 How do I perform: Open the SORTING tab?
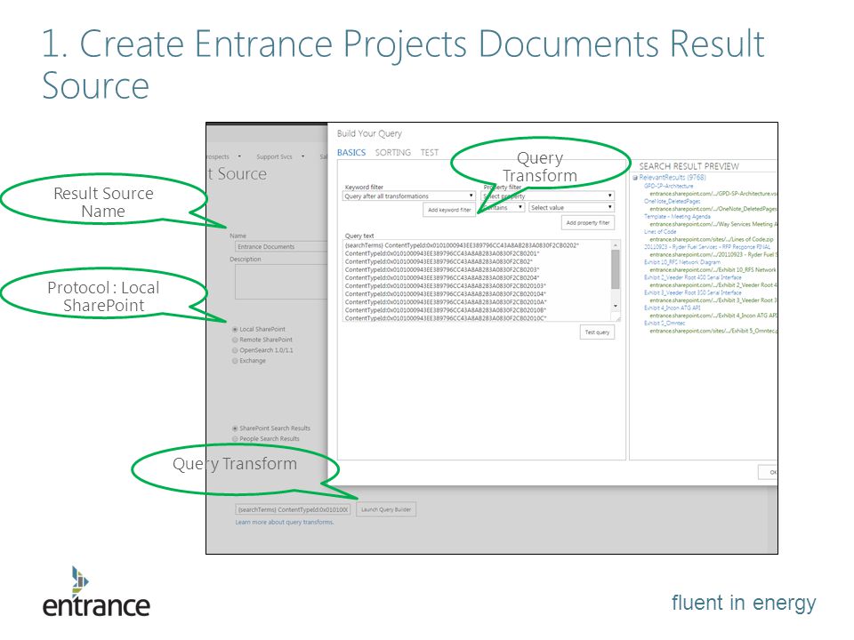coord(392,152)
